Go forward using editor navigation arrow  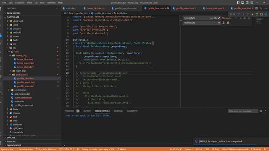pos(265,8)
